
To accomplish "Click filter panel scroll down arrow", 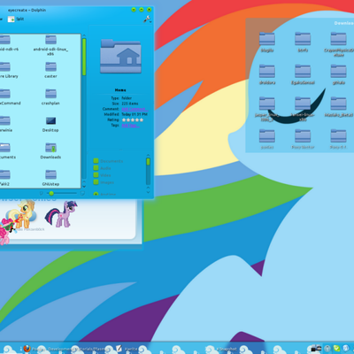I will pyautogui.click(x=148, y=192).
